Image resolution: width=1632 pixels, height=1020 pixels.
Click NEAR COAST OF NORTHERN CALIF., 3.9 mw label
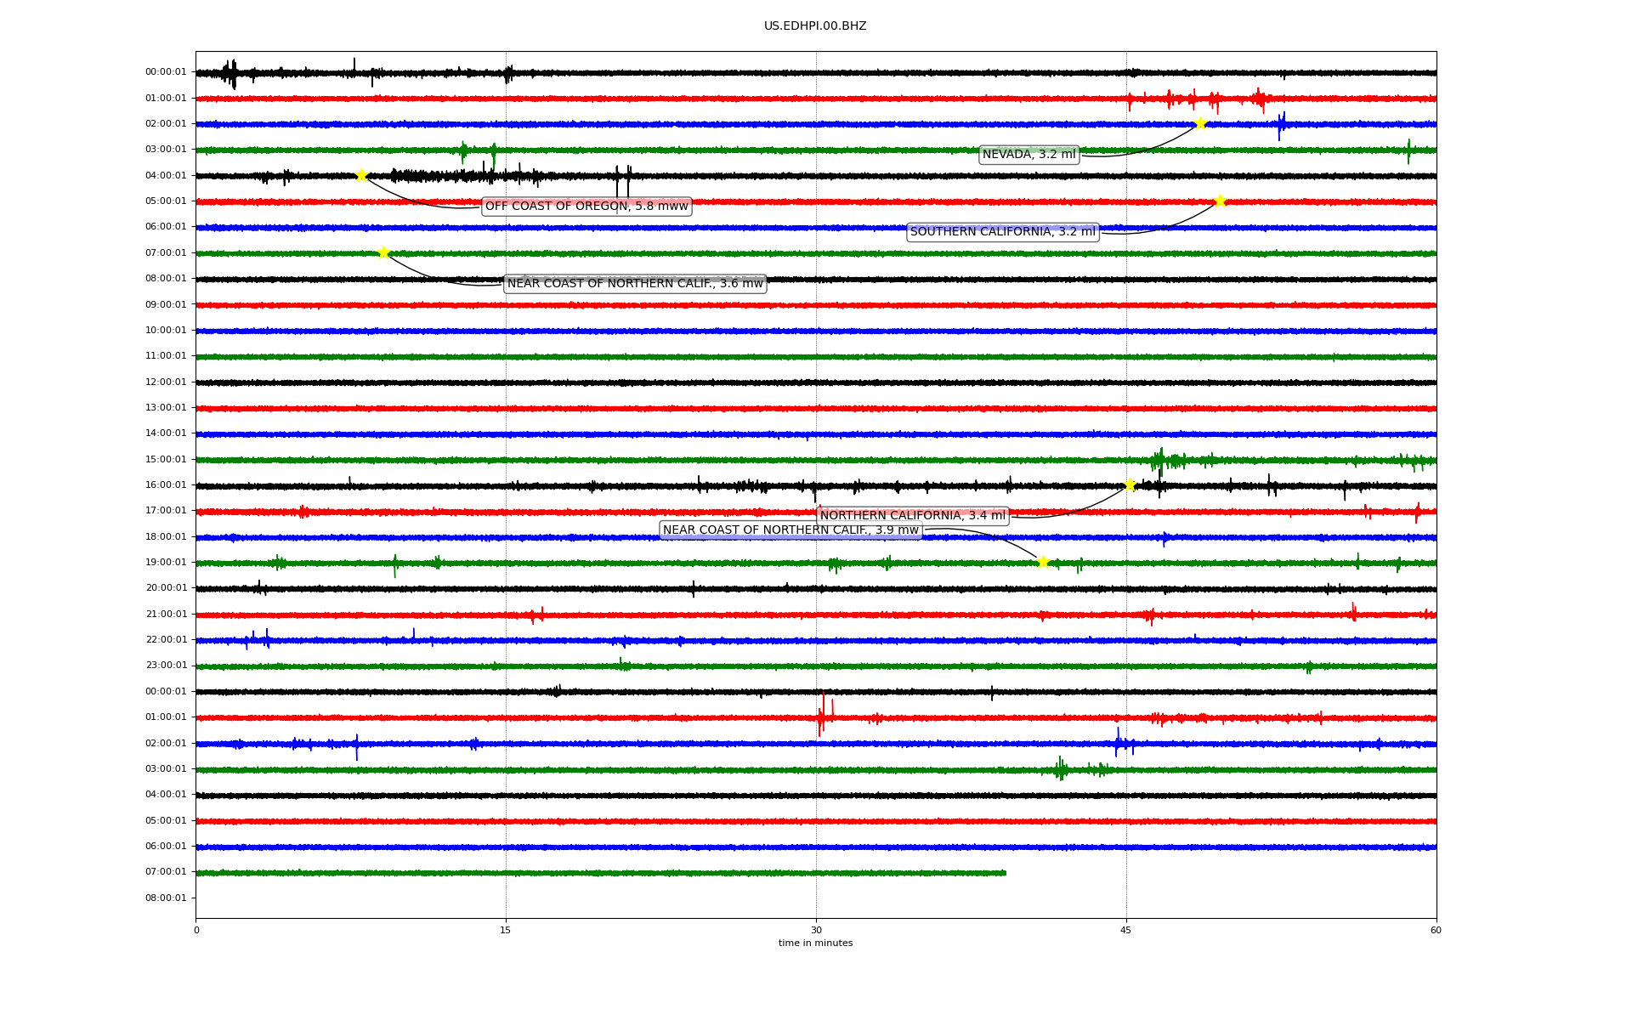pos(790,530)
